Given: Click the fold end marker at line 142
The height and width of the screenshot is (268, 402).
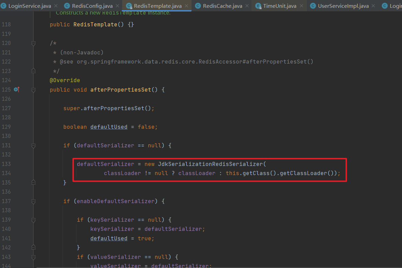Looking at the screenshot, I should 33,247.
